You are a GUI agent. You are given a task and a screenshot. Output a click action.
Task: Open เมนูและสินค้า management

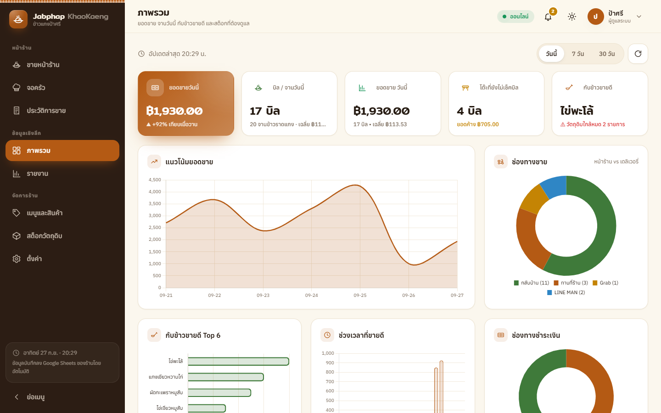pyautogui.click(x=62, y=213)
